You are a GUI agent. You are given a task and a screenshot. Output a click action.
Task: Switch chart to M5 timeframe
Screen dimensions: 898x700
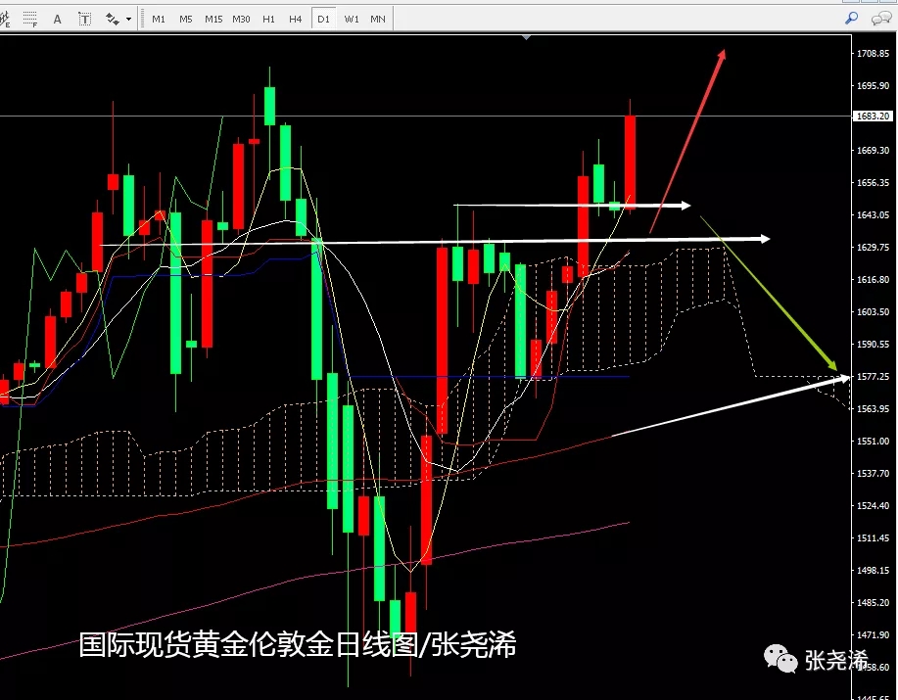click(185, 19)
